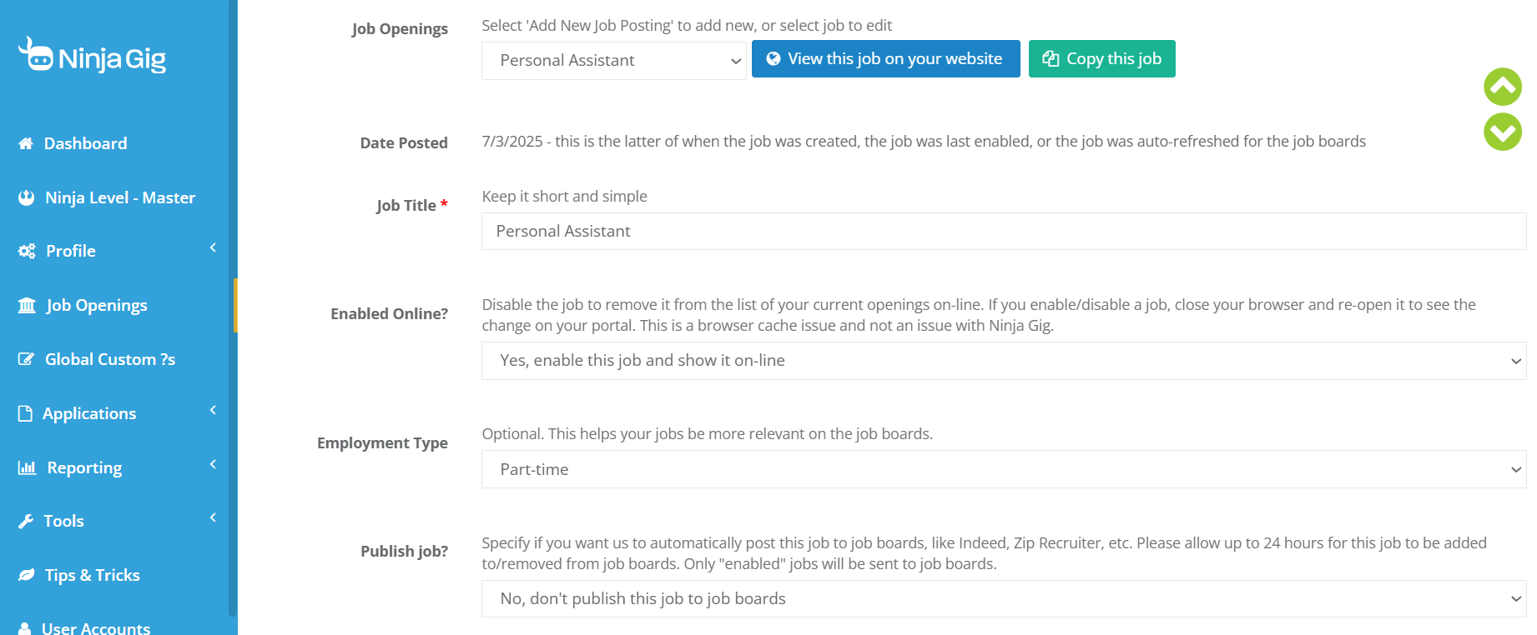Click View this job on your website
The image size is (1537, 635).
click(886, 58)
